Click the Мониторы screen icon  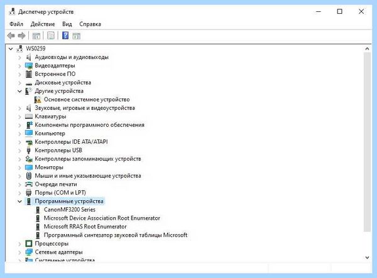29,167
